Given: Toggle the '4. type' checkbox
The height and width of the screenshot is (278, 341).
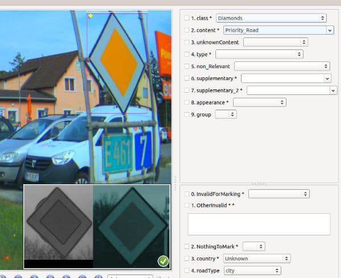Looking at the screenshot, I should (x=186, y=54).
